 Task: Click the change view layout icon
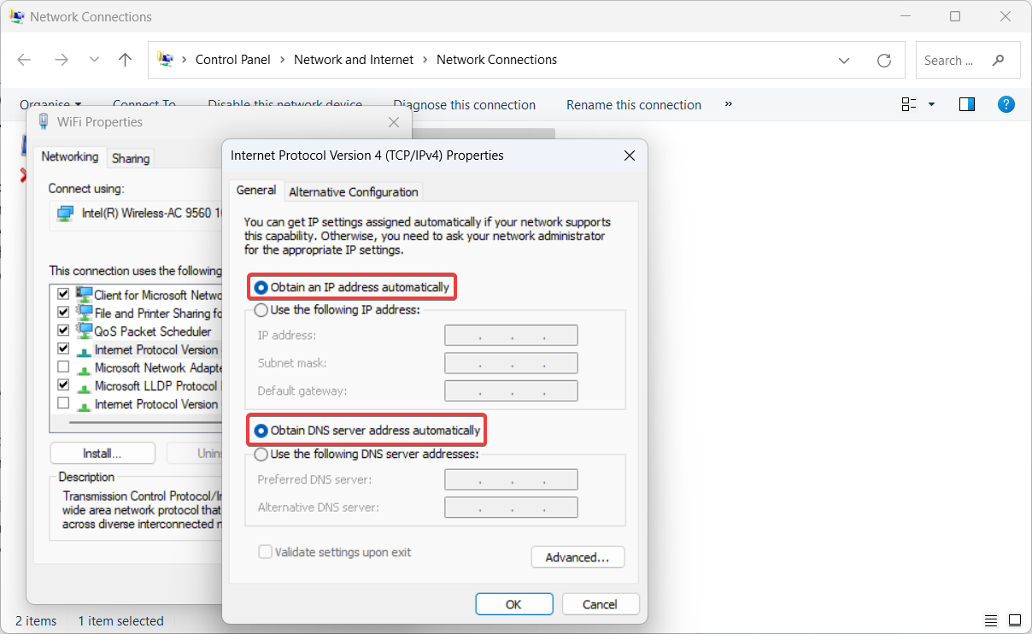coord(909,104)
